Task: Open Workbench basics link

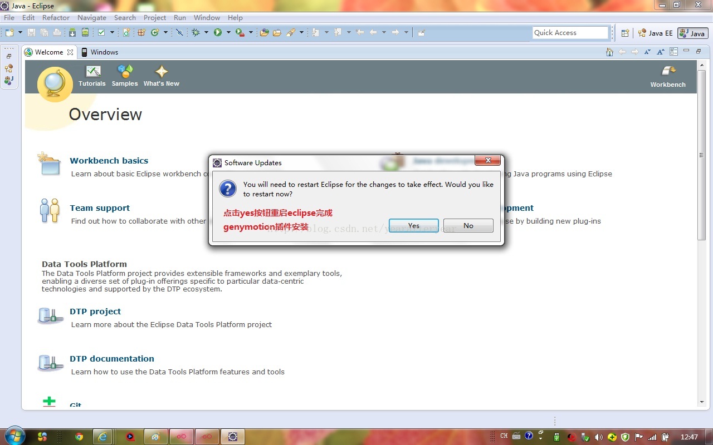Action: coord(109,161)
